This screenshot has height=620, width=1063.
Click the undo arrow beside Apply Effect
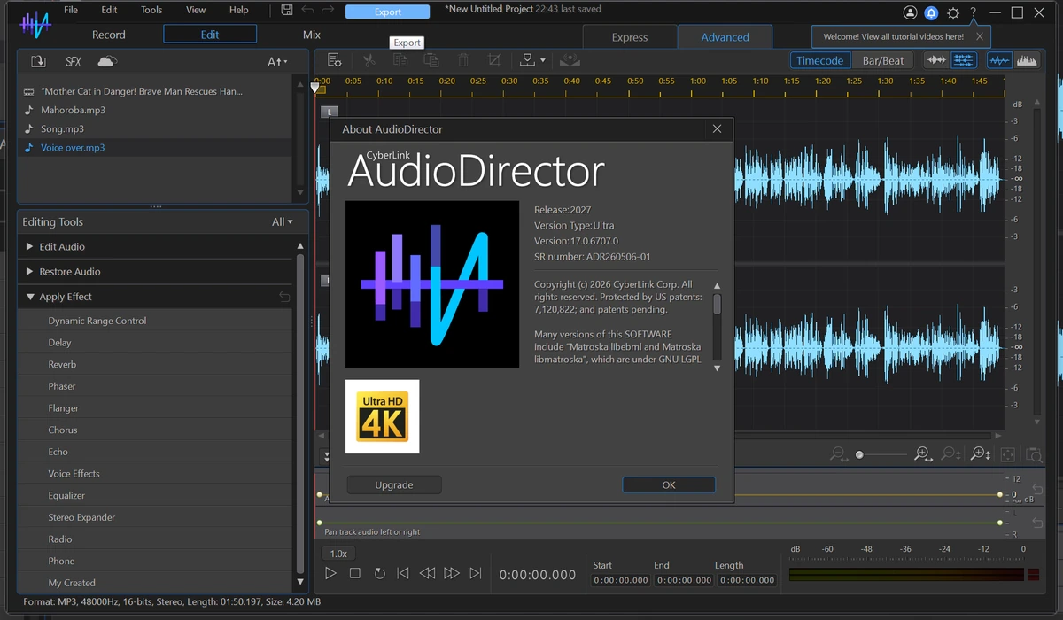tap(284, 297)
